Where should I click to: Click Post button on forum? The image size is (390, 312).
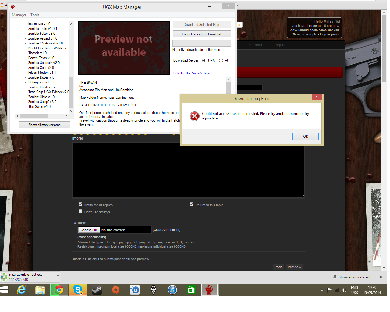(278, 267)
